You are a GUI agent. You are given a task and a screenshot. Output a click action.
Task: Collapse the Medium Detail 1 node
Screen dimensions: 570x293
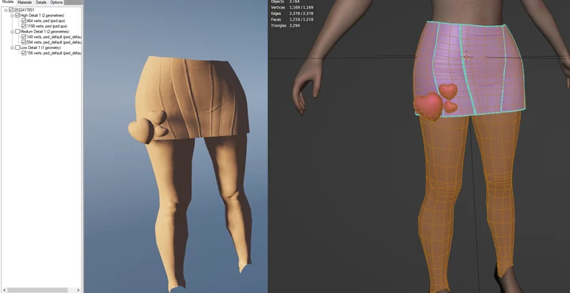click(13, 32)
